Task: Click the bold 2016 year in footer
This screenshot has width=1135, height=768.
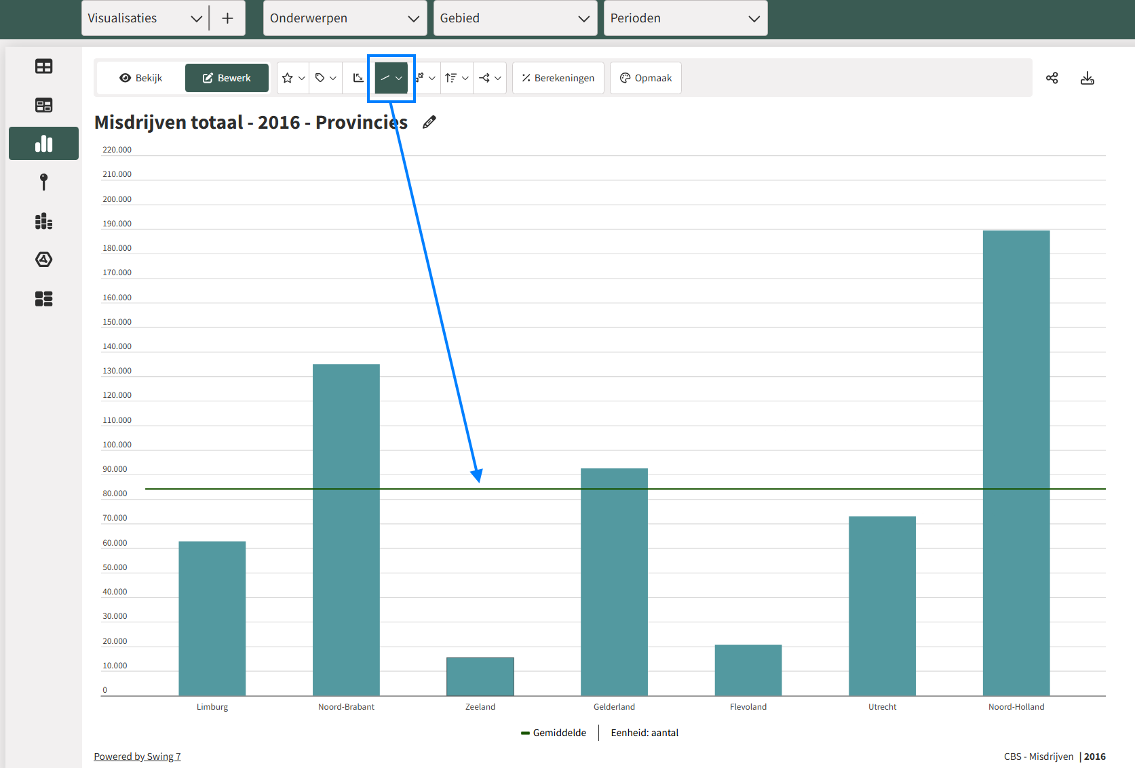Action: (x=1095, y=756)
